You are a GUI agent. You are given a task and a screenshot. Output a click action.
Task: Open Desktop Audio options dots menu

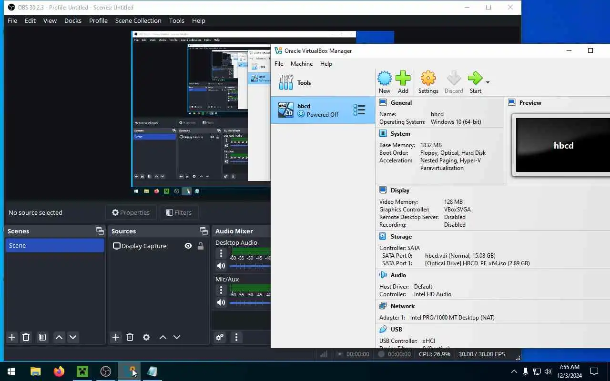[x=221, y=254]
